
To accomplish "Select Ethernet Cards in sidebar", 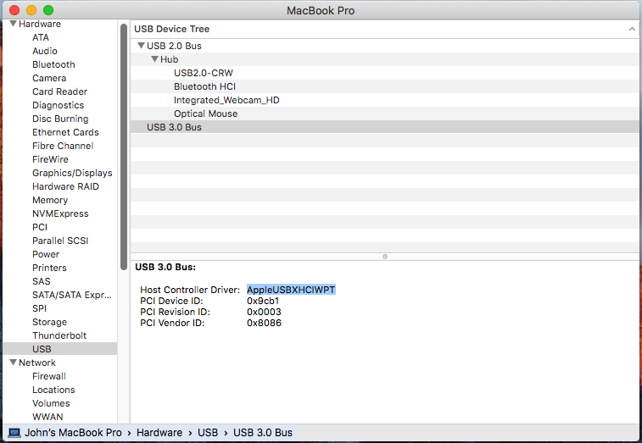I will coord(65,132).
